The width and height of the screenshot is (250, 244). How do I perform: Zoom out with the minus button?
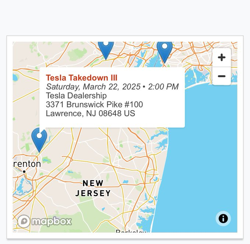(x=221, y=76)
